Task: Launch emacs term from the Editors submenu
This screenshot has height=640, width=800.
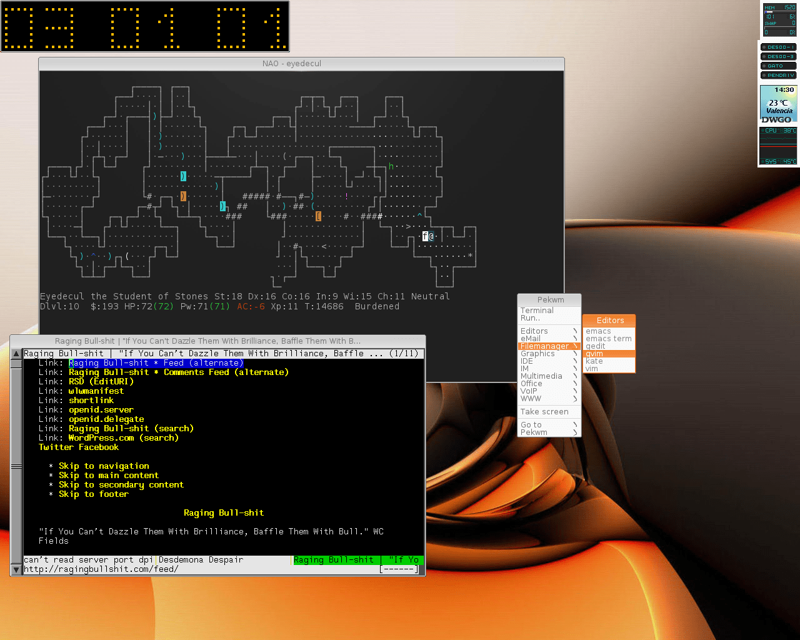Action: (x=609, y=339)
